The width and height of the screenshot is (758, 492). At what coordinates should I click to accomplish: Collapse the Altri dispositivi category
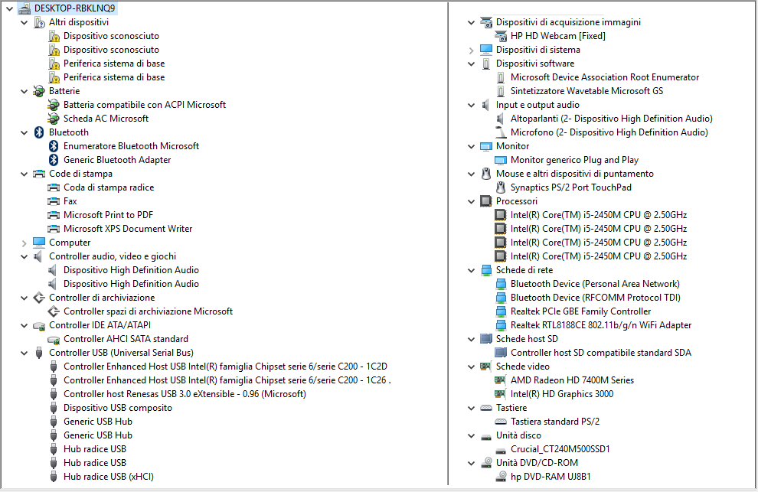(25, 23)
